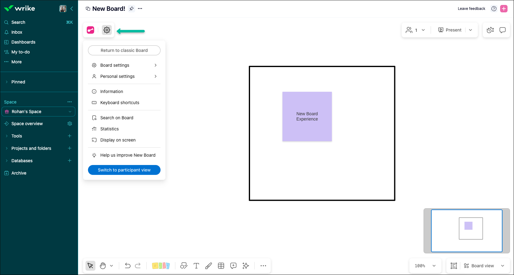Click the undo arrow
514x275 pixels.
127,266
